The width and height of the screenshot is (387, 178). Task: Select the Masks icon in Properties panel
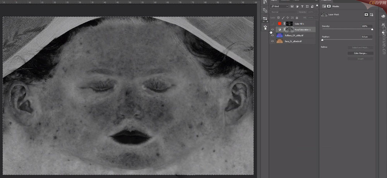329,7
